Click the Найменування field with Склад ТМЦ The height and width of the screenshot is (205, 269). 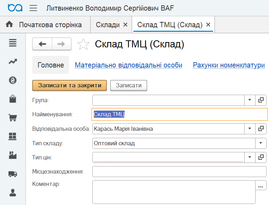click(x=179, y=114)
